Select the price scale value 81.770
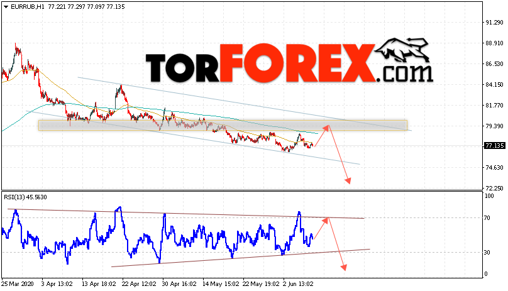The image size is (508, 291). [494, 106]
